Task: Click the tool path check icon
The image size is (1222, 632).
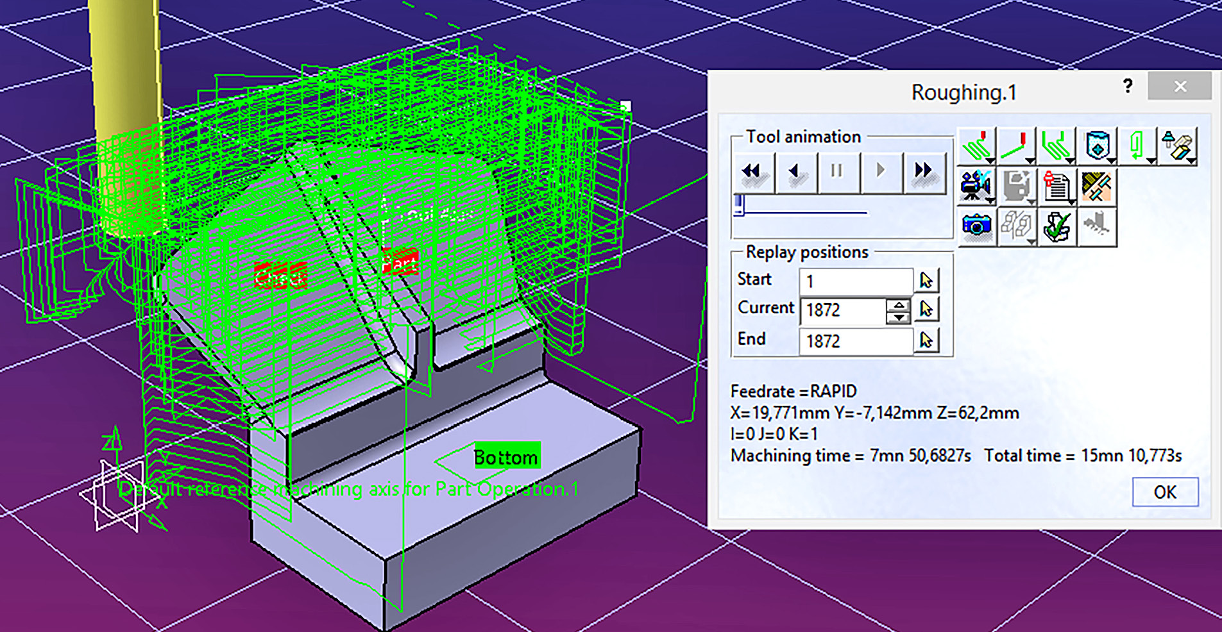Action: 1057,226
